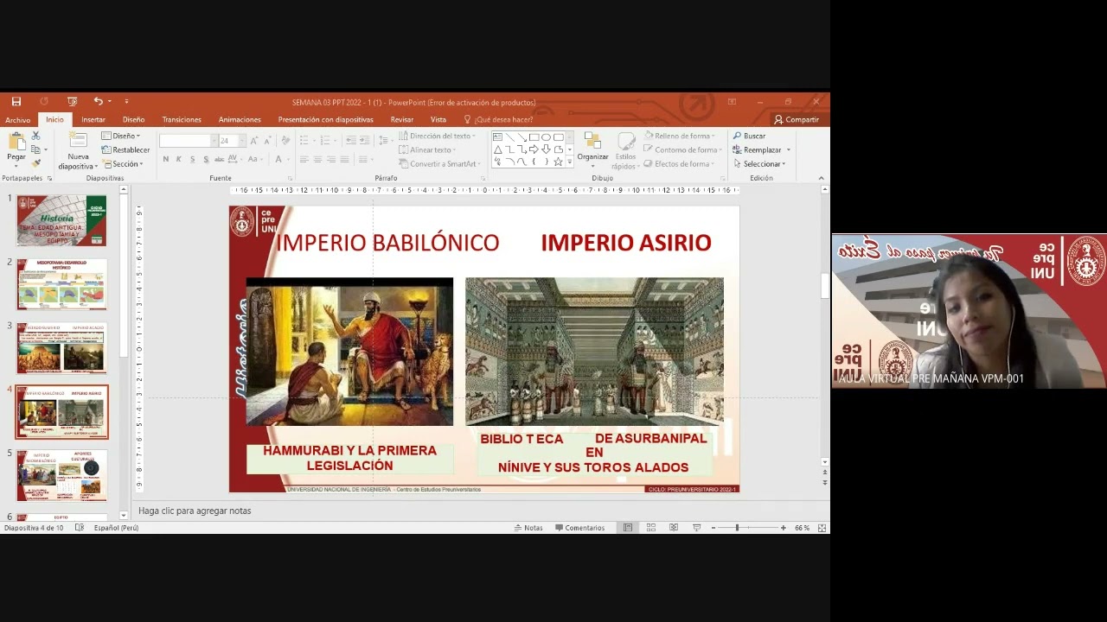1107x622 pixels.
Task: Expand the Seleccionar dropdown
Action: pos(759,163)
